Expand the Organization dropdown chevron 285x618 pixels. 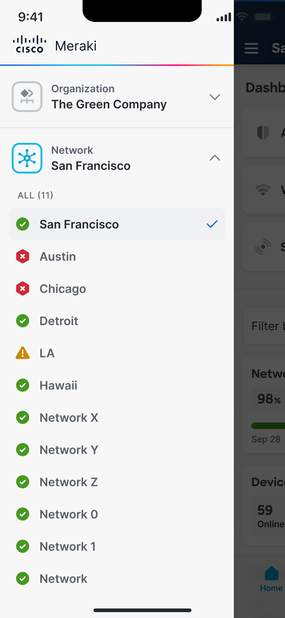pyautogui.click(x=214, y=97)
